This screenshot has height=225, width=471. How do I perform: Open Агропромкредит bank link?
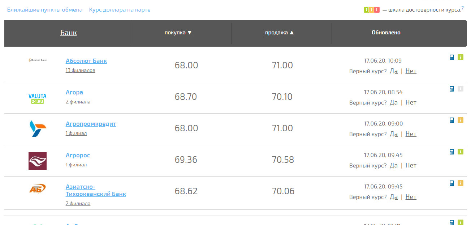pos(91,124)
